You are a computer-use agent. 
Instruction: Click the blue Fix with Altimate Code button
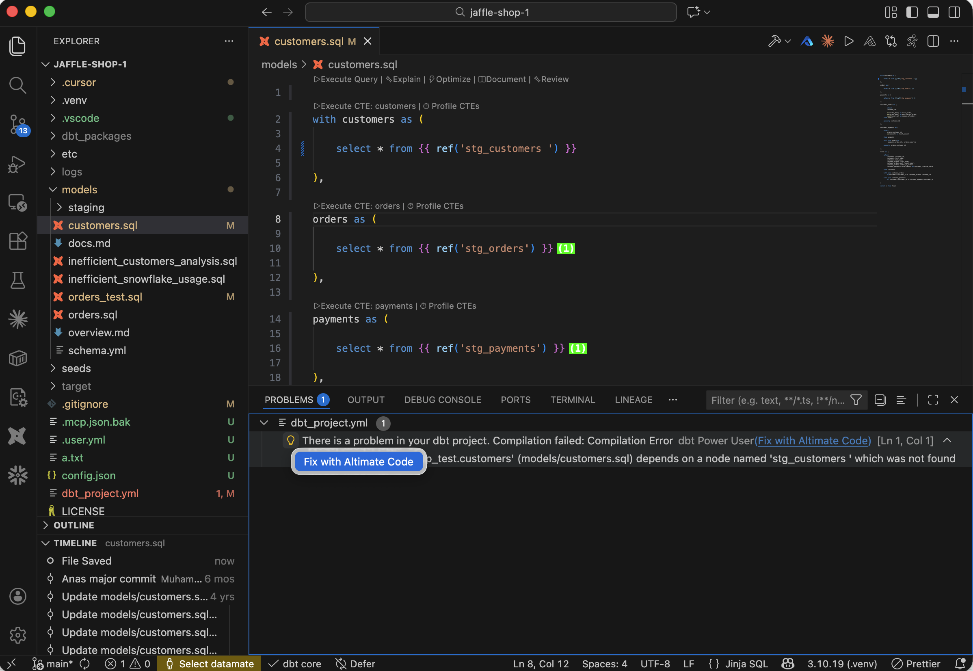(359, 462)
